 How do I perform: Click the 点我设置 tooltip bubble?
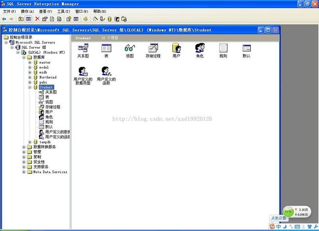click(x=279, y=218)
